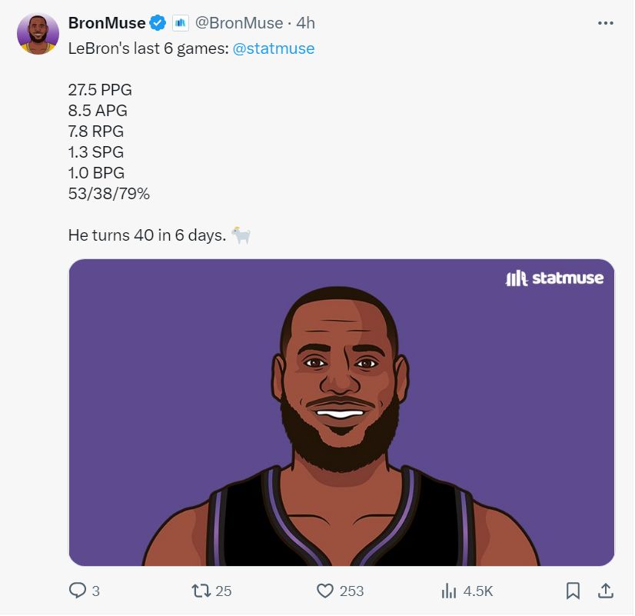Click the BronMuse display name
Screen dimensions: 635x616
pyautogui.click(x=107, y=23)
